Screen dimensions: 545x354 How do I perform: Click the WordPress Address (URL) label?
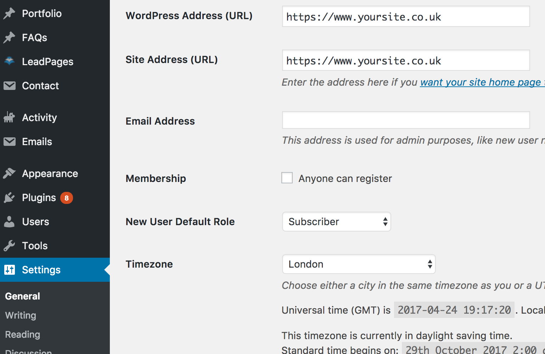[189, 16]
